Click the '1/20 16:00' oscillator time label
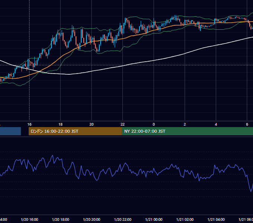This screenshot has height=223, width=253. click(29, 220)
